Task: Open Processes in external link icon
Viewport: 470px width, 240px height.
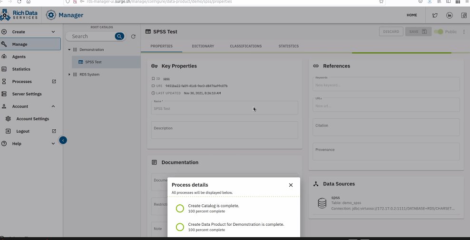Action: tap(54, 81)
